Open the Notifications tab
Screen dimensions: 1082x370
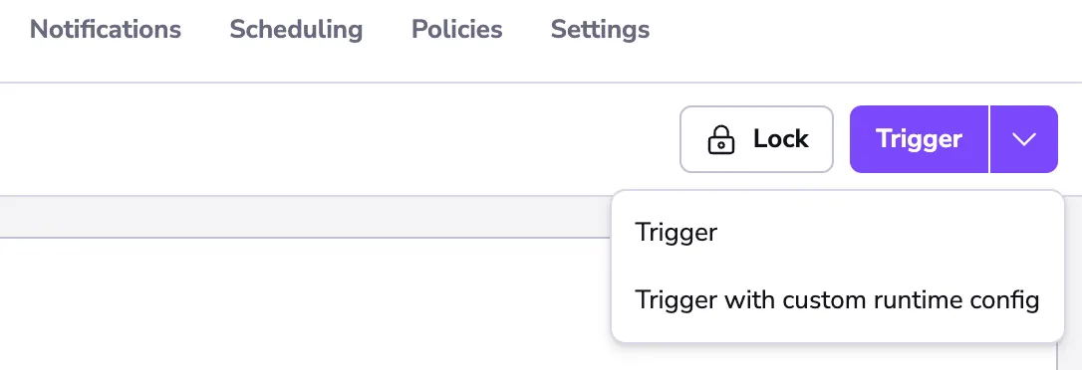tap(106, 29)
